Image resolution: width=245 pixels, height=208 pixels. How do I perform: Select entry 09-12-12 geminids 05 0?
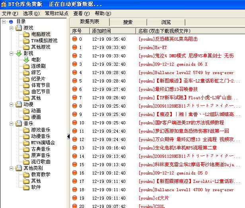(173, 173)
